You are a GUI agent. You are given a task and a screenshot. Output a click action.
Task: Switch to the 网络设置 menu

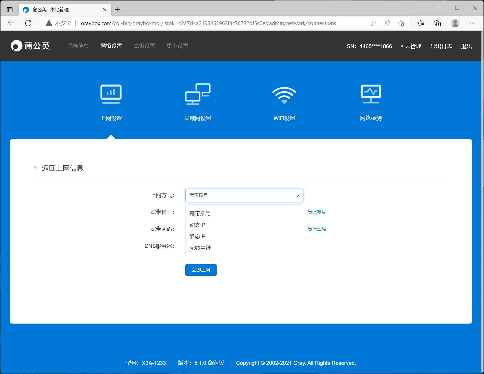click(x=111, y=46)
